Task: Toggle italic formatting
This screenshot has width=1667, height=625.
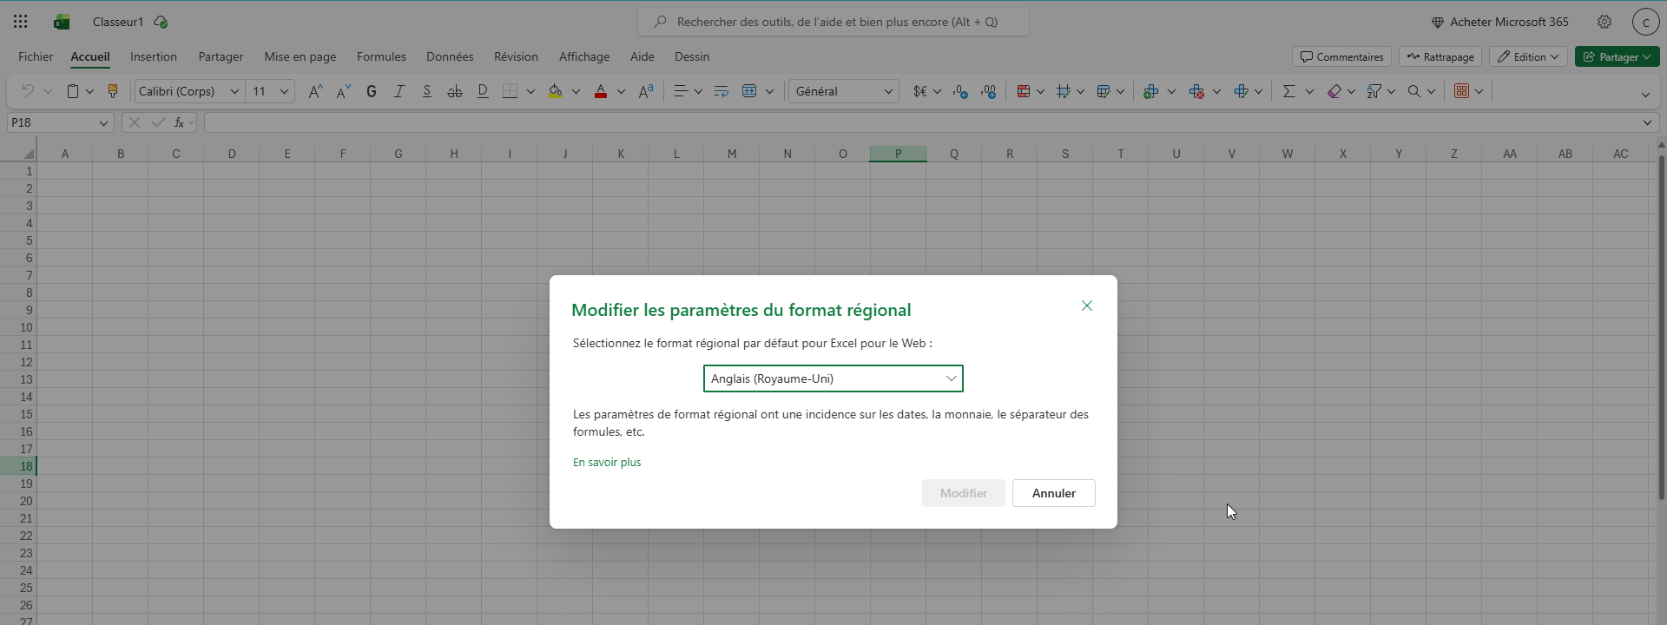Action: click(x=399, y=91)
